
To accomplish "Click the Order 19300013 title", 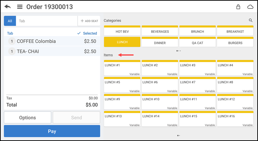I will pyautogui.click(x=50, y=7).
